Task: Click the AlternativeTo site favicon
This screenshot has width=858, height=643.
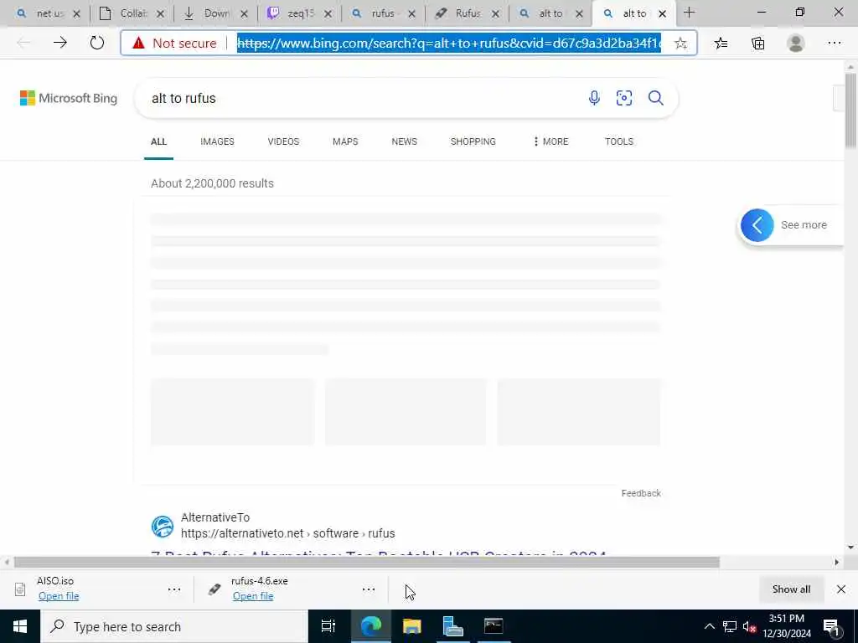Action: tap(162, 527)
